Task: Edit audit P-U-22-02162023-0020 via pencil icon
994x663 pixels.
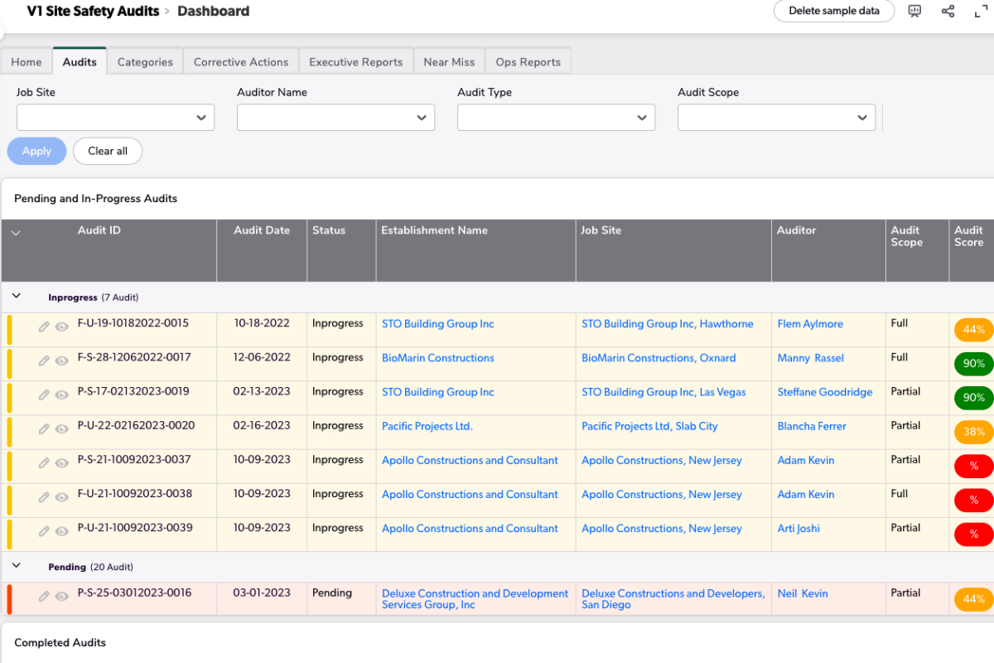Action: coord(45,428)
